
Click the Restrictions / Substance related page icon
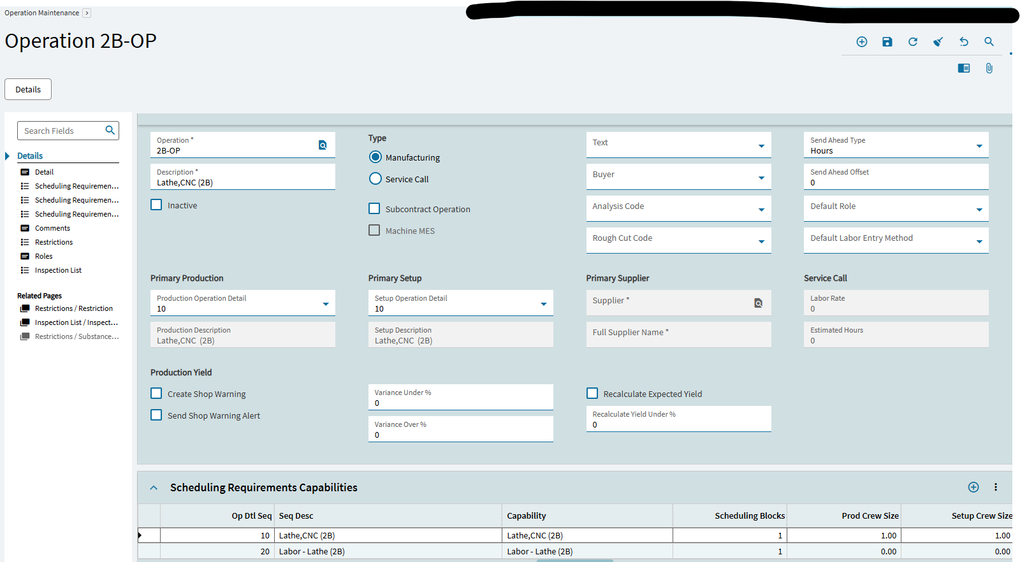[25, 336]
